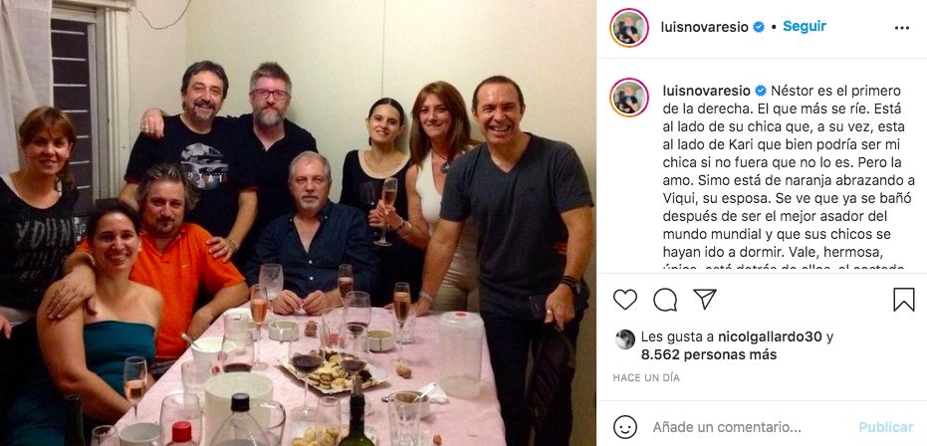View the 8.562 personas más likes list

point(709,354)
